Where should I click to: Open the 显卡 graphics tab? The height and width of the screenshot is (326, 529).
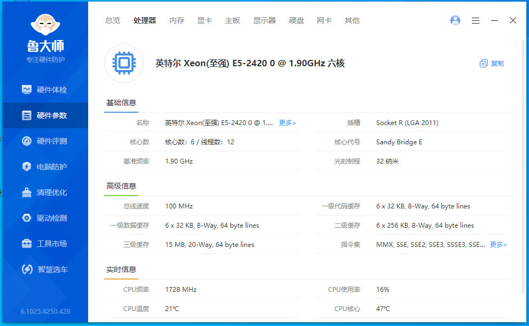point(205,21)
